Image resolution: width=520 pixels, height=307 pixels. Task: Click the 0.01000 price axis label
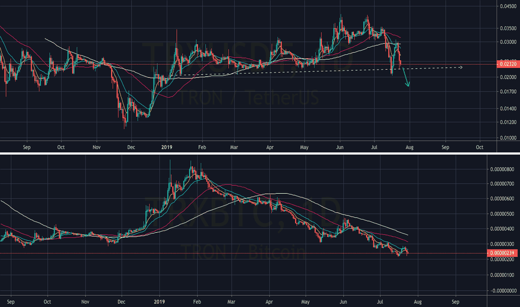coord(508,138)
